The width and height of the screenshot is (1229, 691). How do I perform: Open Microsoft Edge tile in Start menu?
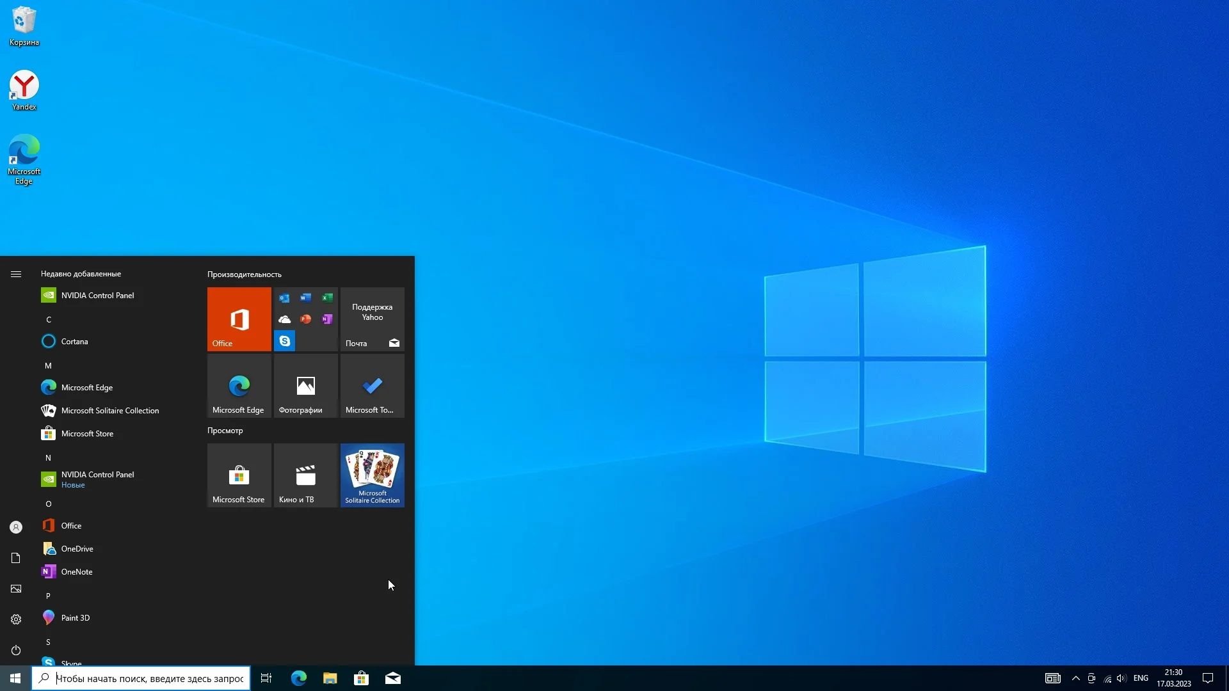pos(239,388)
